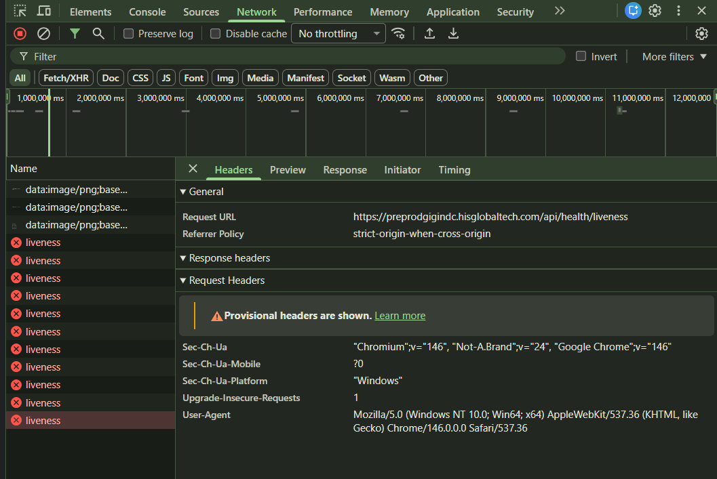Enable the Preserve log checkbox
This screenshot has height=479, width=717.
pyautogui.click(x=128, y=33)
